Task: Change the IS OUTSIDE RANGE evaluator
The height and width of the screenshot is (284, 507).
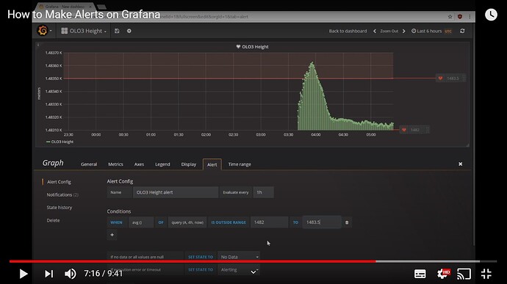Action: click(x=229, y=222)
